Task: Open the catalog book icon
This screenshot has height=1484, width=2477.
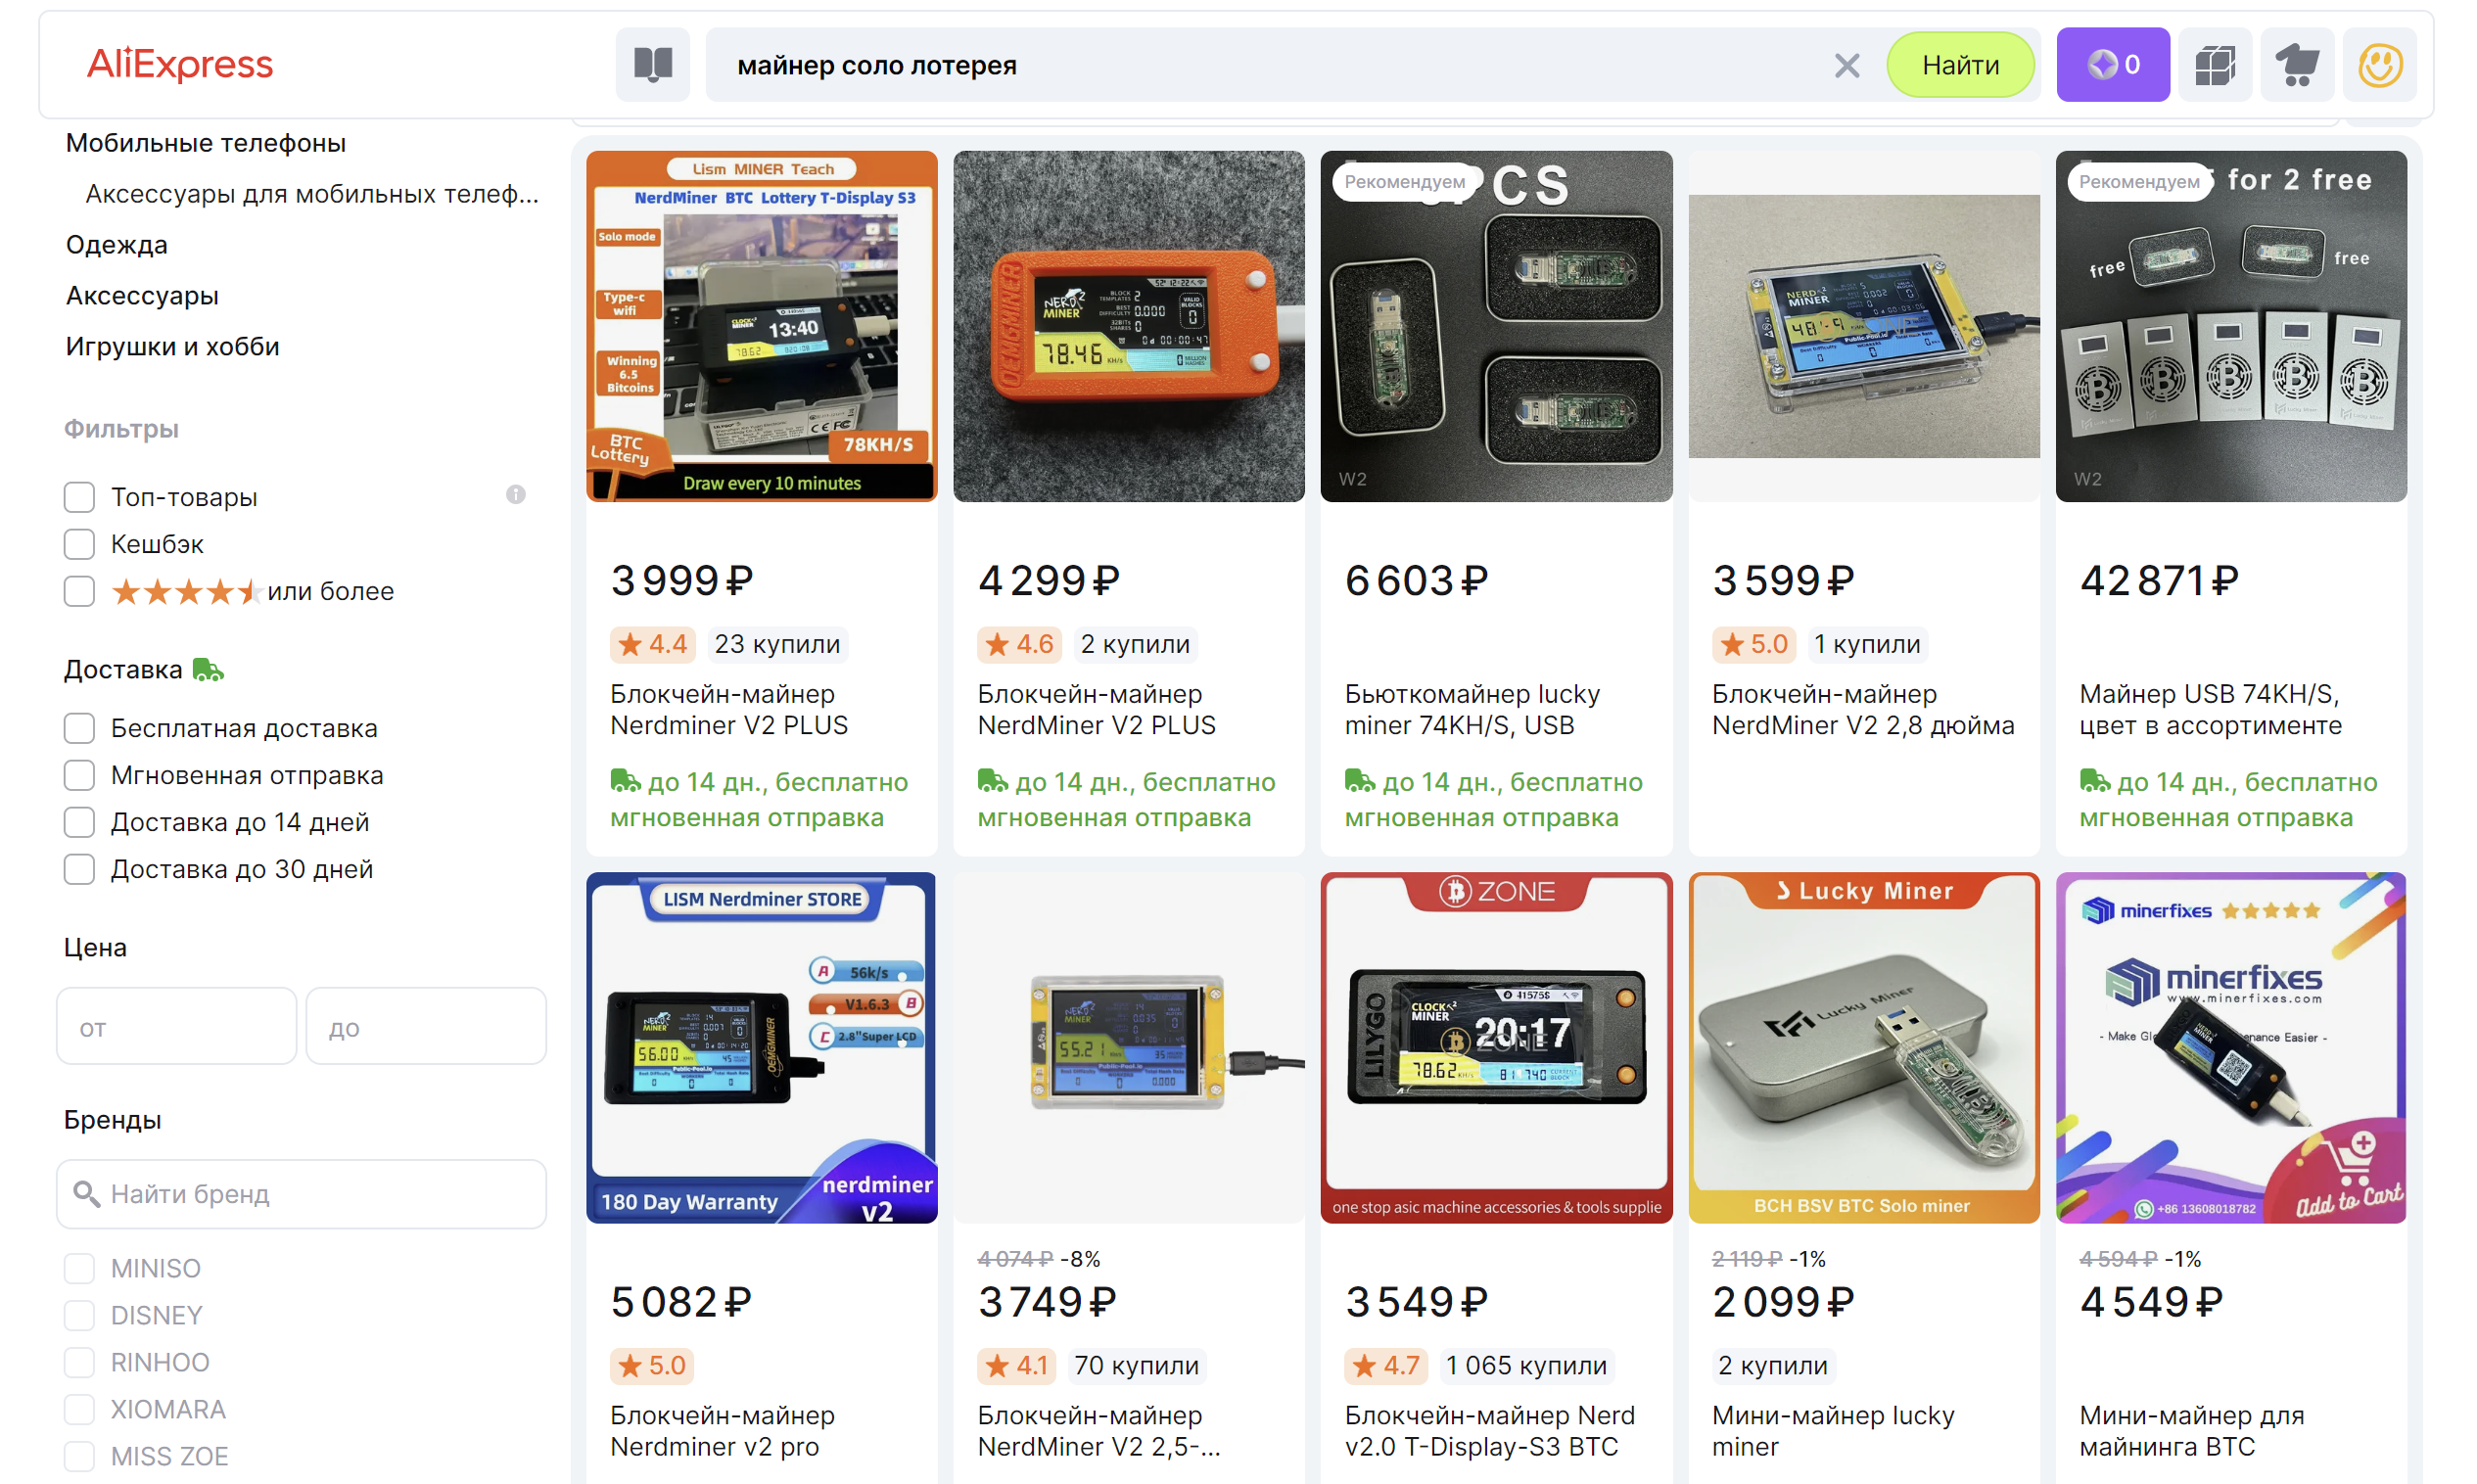Action: click(652, 65)
